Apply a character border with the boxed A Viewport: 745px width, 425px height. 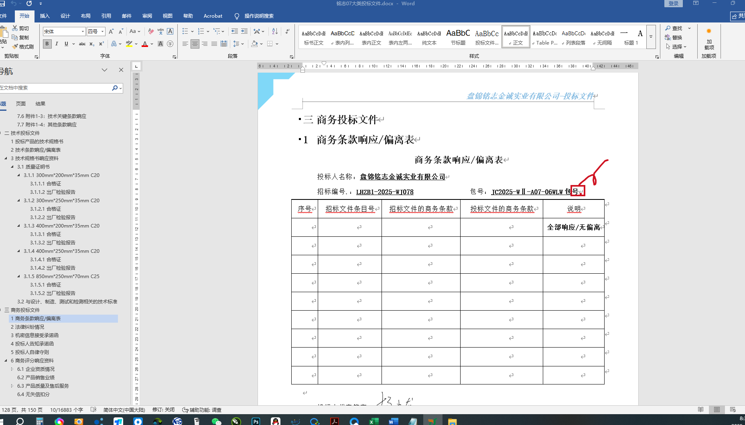(x=170, y=31)
